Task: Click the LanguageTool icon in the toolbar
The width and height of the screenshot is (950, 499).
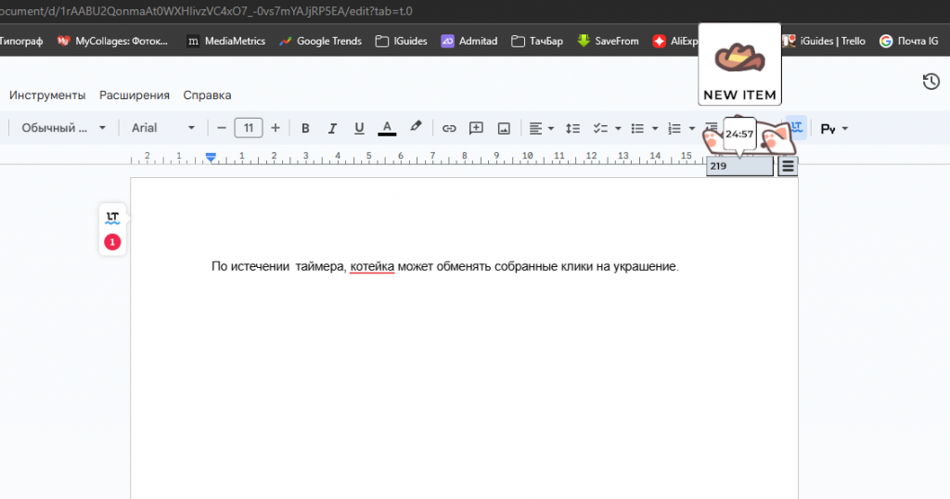Action: [796, 127]
